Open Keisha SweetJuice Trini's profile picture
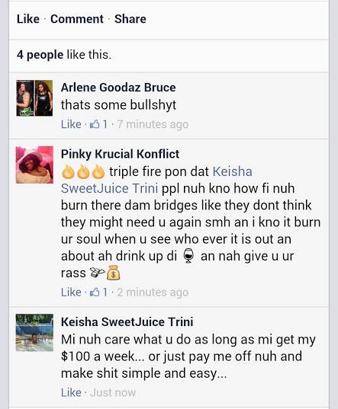The height and width of the screenshot is (409, 338). point(34,333)
